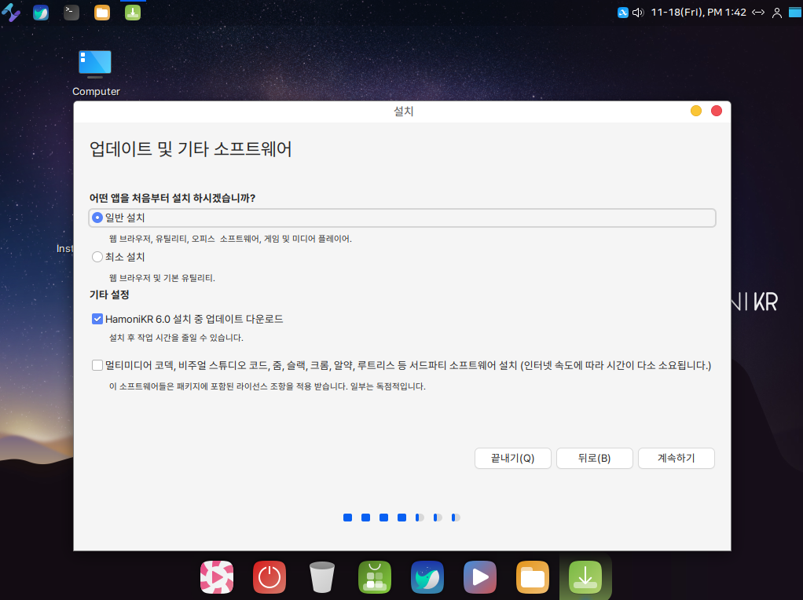Open the pink pinwheel video app in dock

[217, 577]
